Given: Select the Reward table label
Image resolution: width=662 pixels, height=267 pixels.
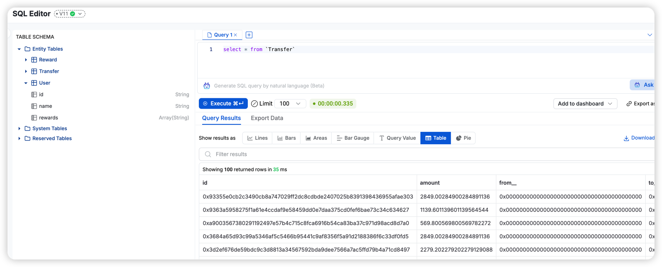Looking at the screenshot, I should [48, 60].
